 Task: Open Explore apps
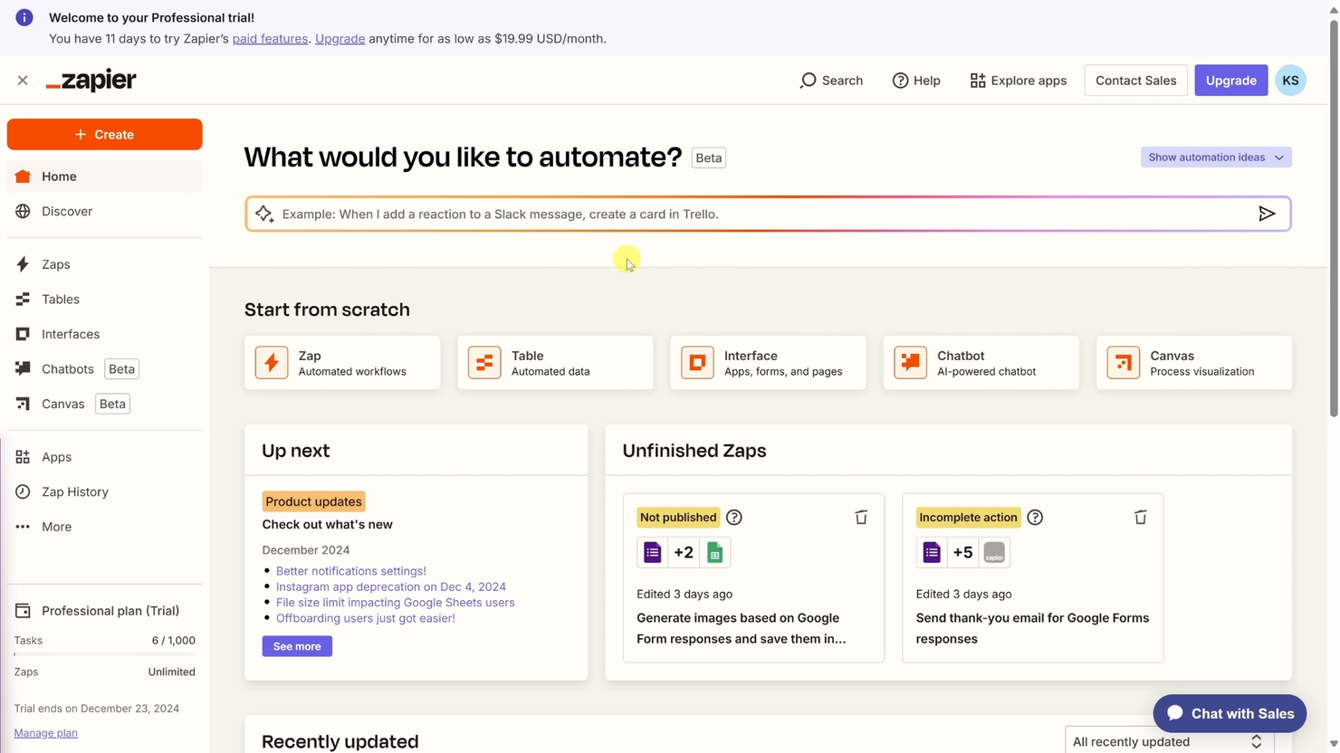coord(1019,81)
